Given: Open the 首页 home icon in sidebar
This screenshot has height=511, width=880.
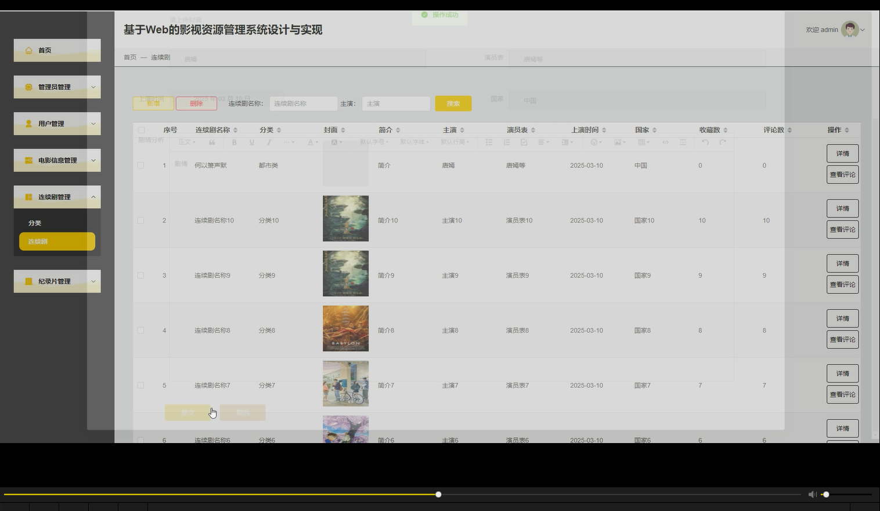Looking at the screenshot, I should [28, 51].
